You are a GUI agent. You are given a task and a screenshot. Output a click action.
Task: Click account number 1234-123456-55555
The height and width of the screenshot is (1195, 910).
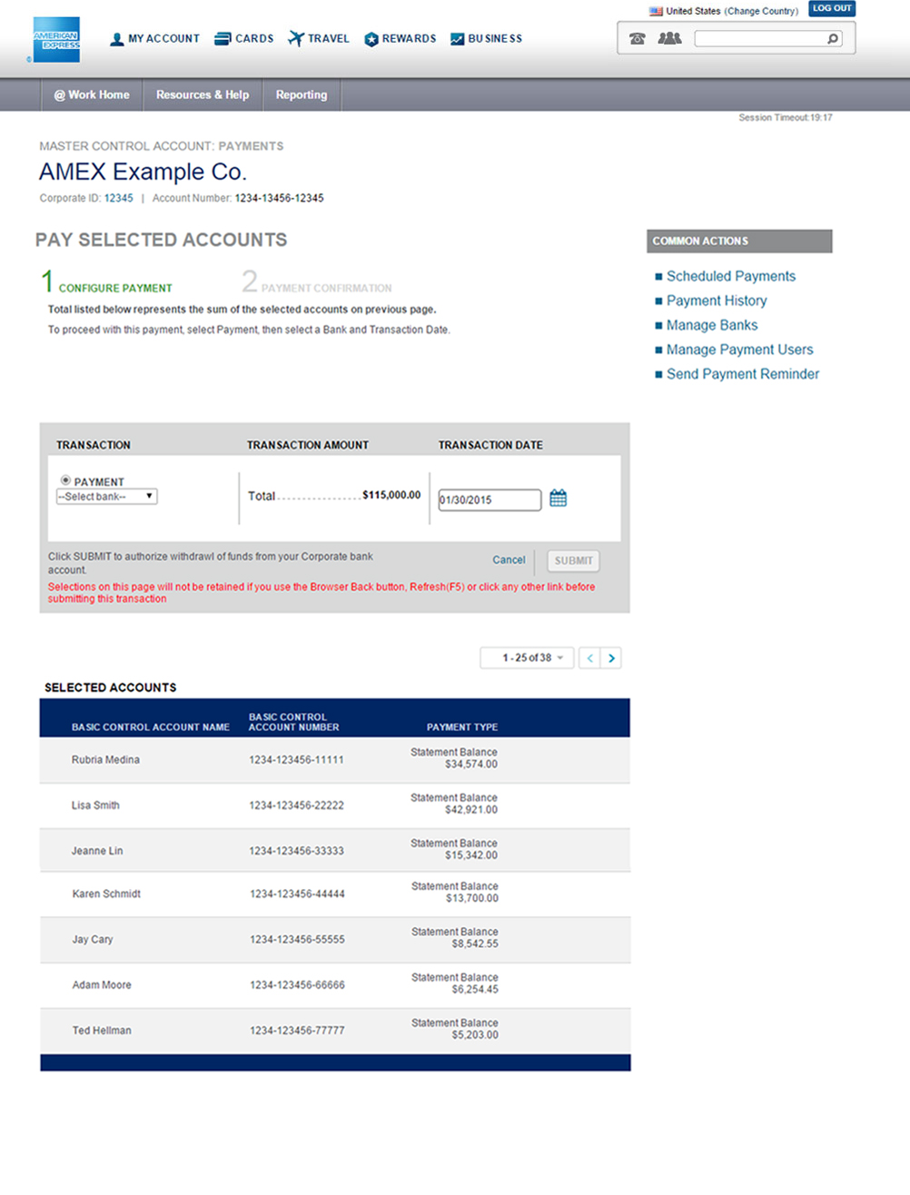tap(298, 940)
